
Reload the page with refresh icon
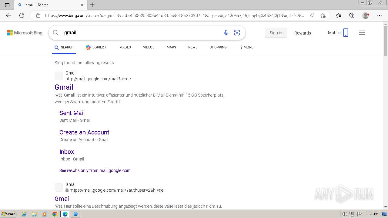[x=22, y=15]
